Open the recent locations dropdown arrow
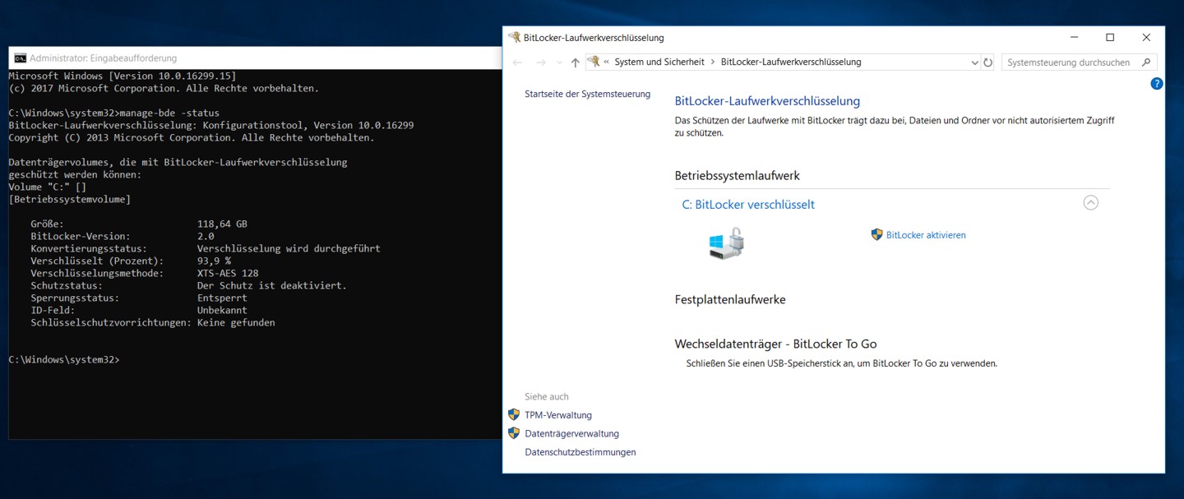 [559, 62]
